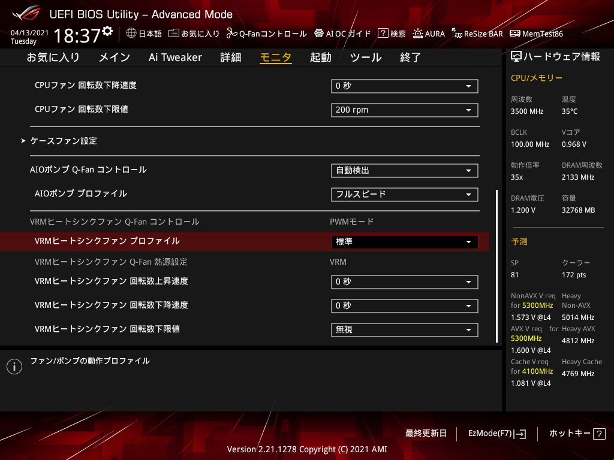Click Version 2.21.1278 copyright text
This screenshot has width=614, height=460.
tap(307, 449)
